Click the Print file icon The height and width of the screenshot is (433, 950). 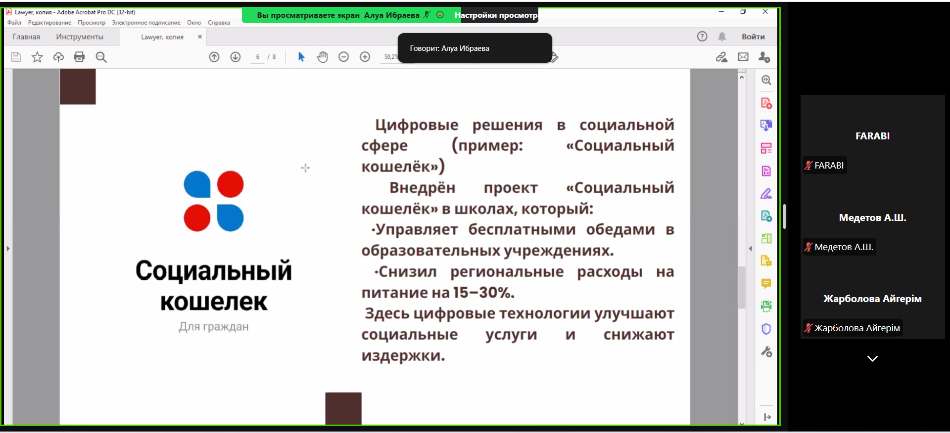tap(79, 57)
